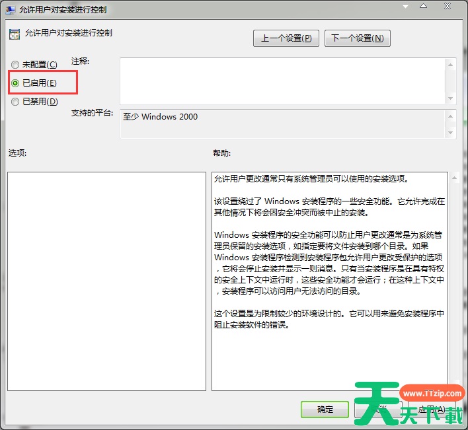Click the policy setting icon beside title

(15, 34)
